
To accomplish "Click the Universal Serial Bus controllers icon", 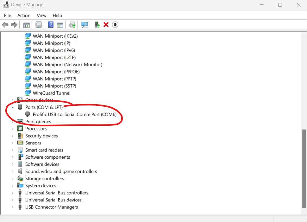I will 20,193.
